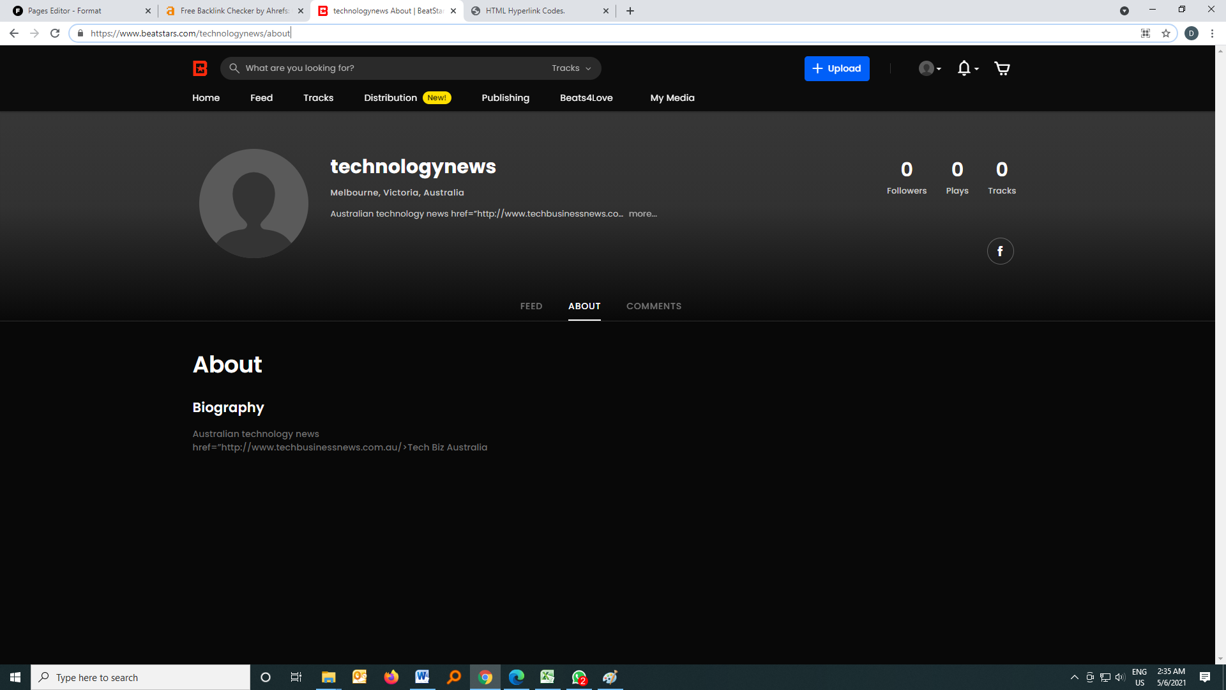
Task: Open the tab search dropdown icon
Action: 1124,11
